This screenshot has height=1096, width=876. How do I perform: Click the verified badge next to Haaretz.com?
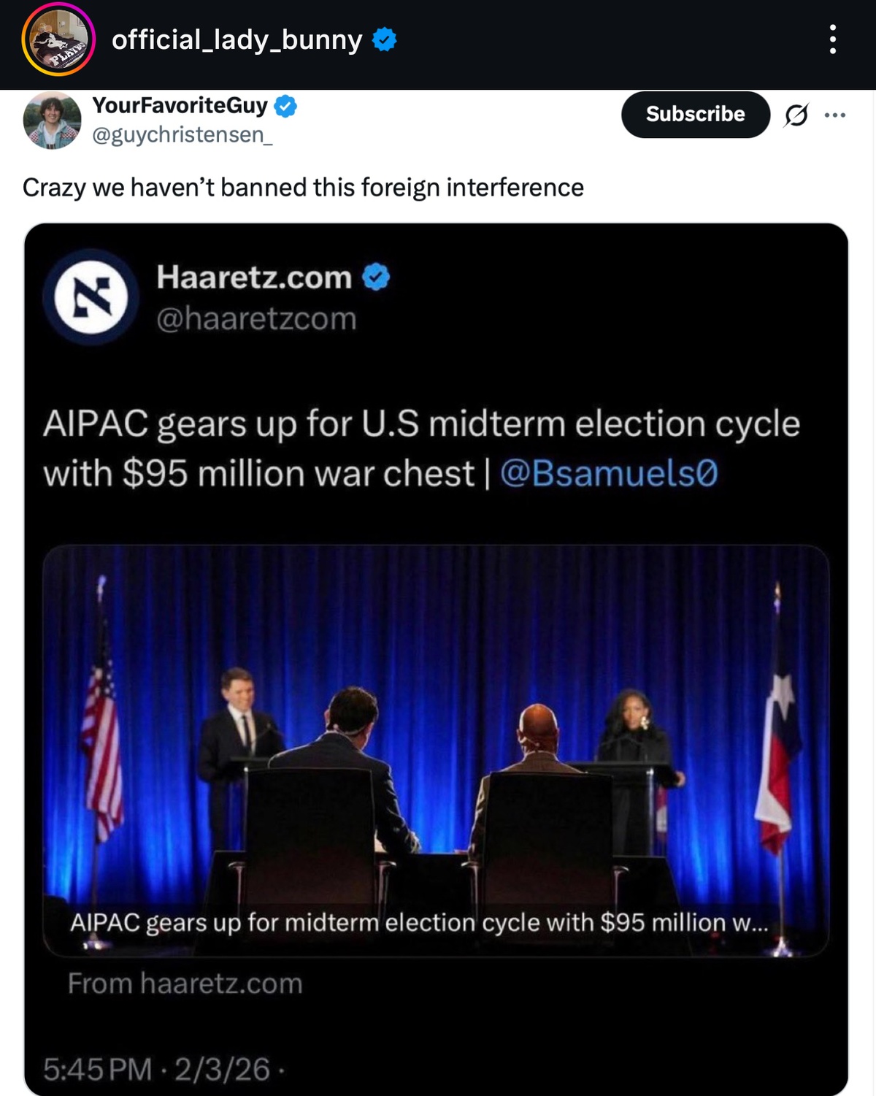[376, 277]
